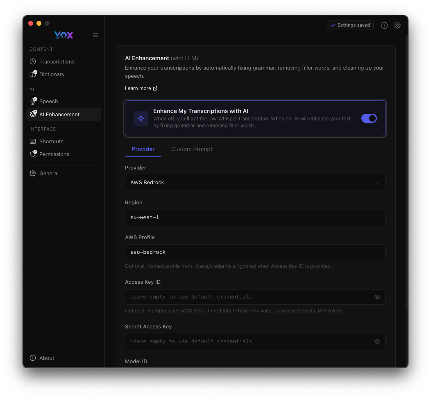The height and width of the screenshot is (398, 431).
Task: Open Dictionary via its book icon
Action: coord(33,74)
